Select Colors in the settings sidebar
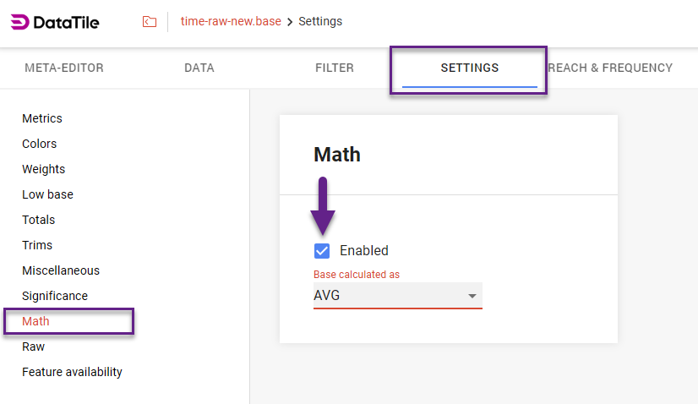This screenshot has height=404, width=698. coord(40,144)
